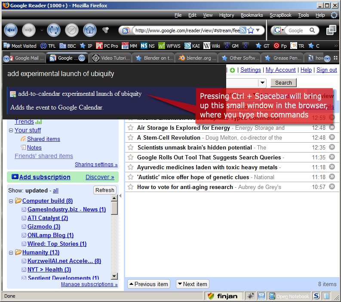Viewport: 341px width, 302px height.
Task: Open the address bar history dropdown
Action: (x=258, y=30)
